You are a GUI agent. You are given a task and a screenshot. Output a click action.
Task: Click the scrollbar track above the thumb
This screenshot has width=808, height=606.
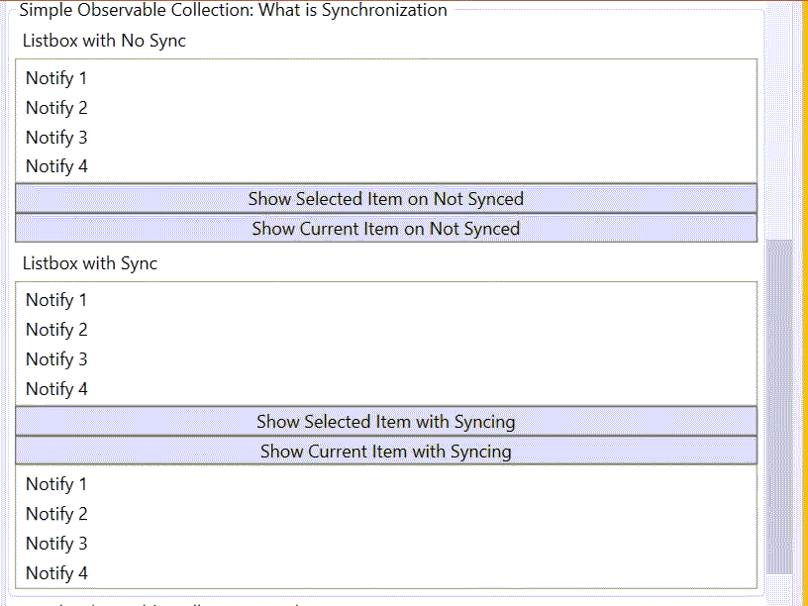pyautogui.click(x=779, y=121)
